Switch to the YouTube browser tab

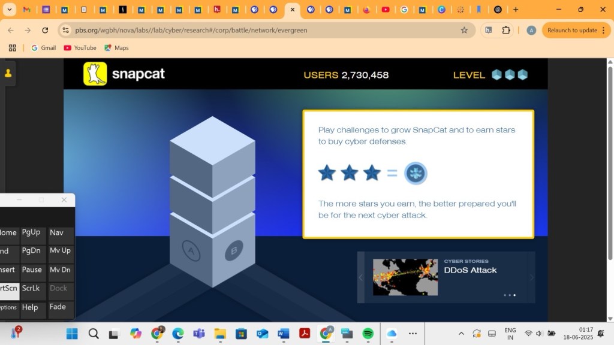(x=385, y=10)
